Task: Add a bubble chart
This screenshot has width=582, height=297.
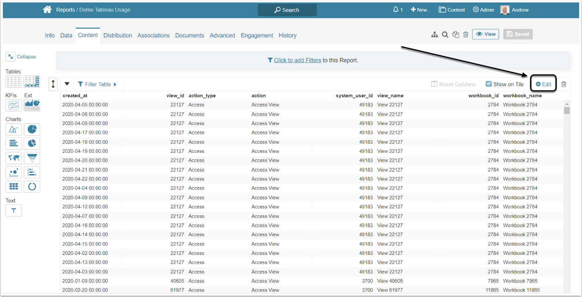Action: point(13,172)
